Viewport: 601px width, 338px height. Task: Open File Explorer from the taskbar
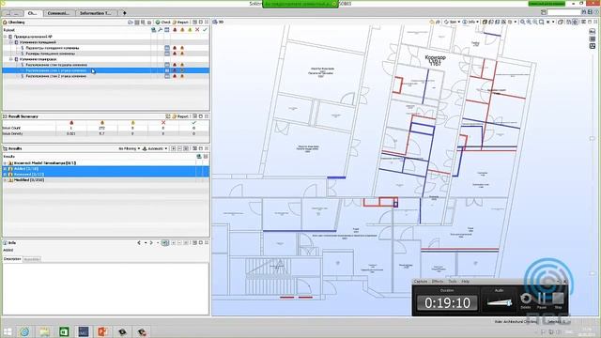(44, 331)
